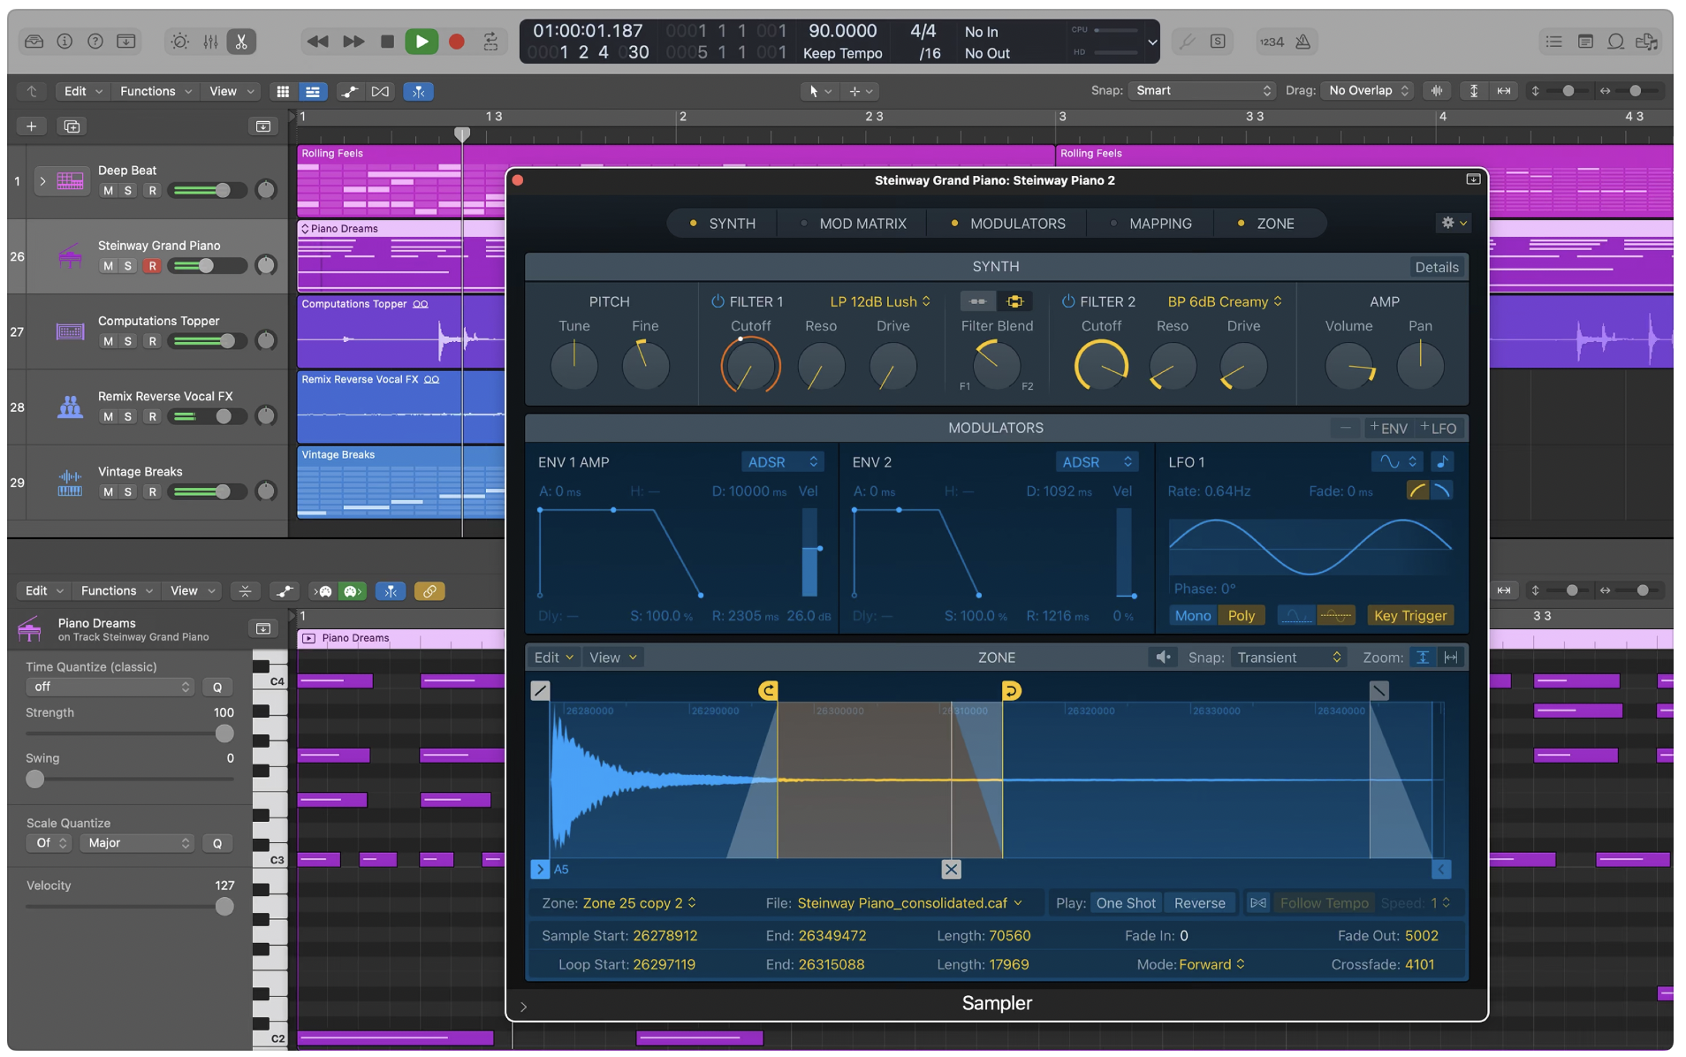The width and height of the screenshot is (1686, 1057).
Task: Switch to MOD MATRIX tab in Sampler
Action: pos(854,224)
